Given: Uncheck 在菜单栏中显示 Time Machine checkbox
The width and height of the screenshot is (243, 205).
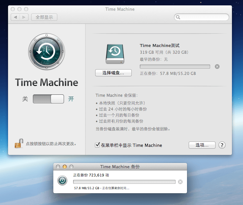Looking at the screenshot, I should tap(97, 145).
